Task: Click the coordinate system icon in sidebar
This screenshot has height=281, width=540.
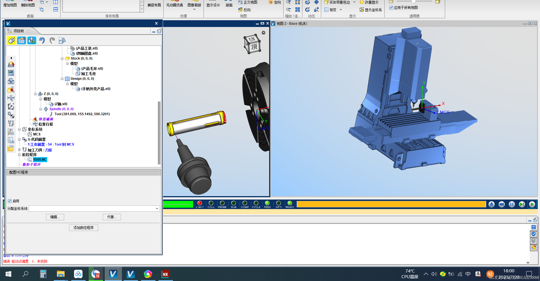Action: 11,106
